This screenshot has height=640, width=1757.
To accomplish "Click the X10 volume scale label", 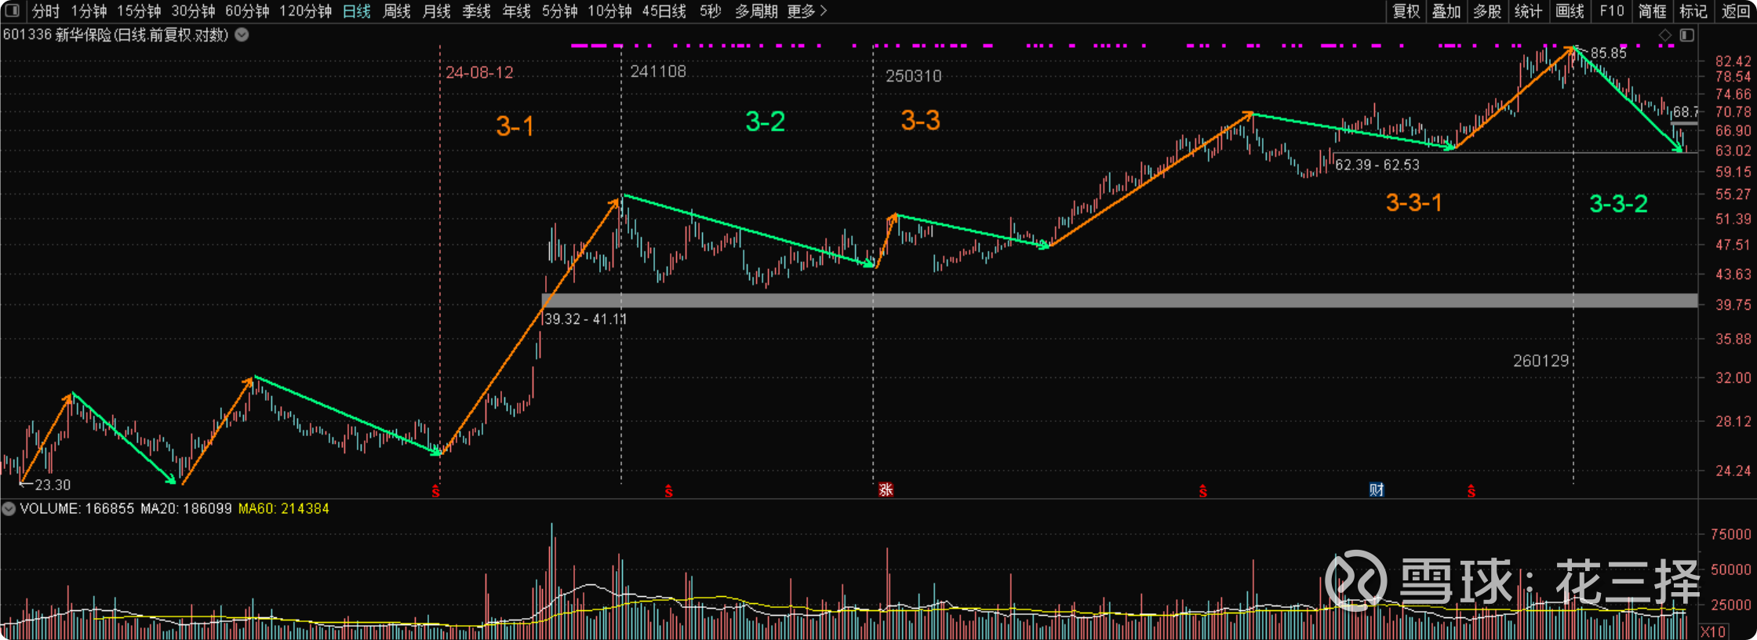I will [1713, 631].
